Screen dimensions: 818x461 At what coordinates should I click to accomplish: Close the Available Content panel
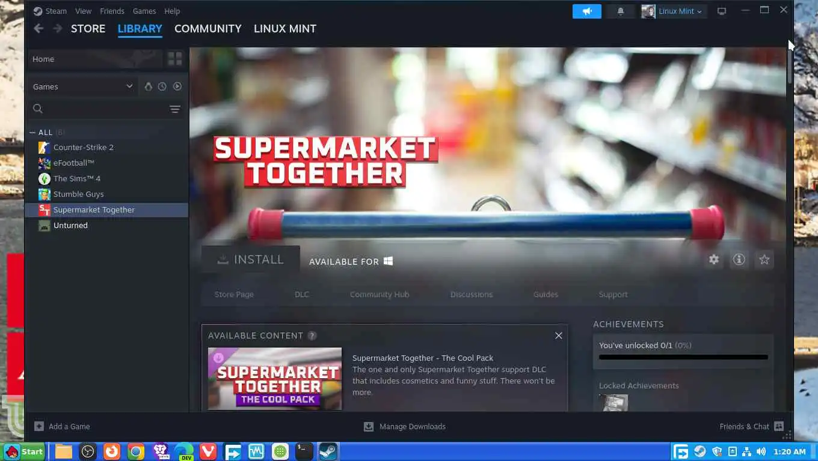point(559,336)
